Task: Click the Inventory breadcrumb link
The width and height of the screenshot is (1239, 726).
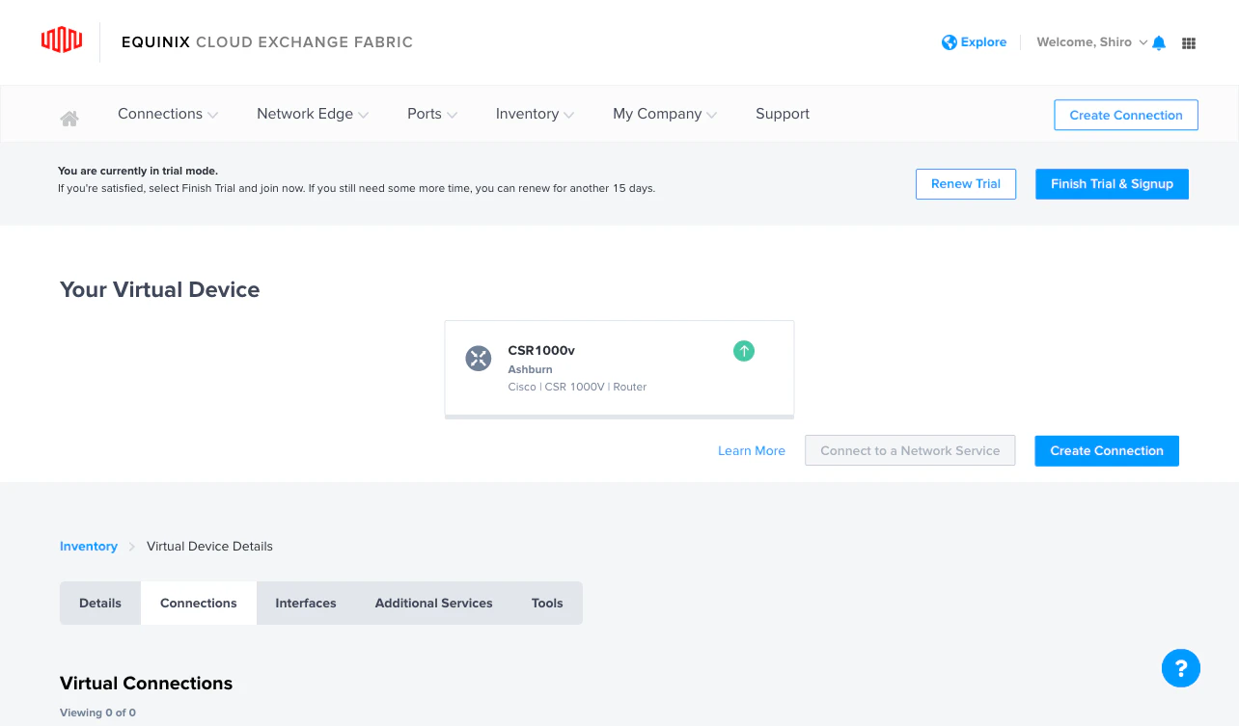Action: coord(89,546)
